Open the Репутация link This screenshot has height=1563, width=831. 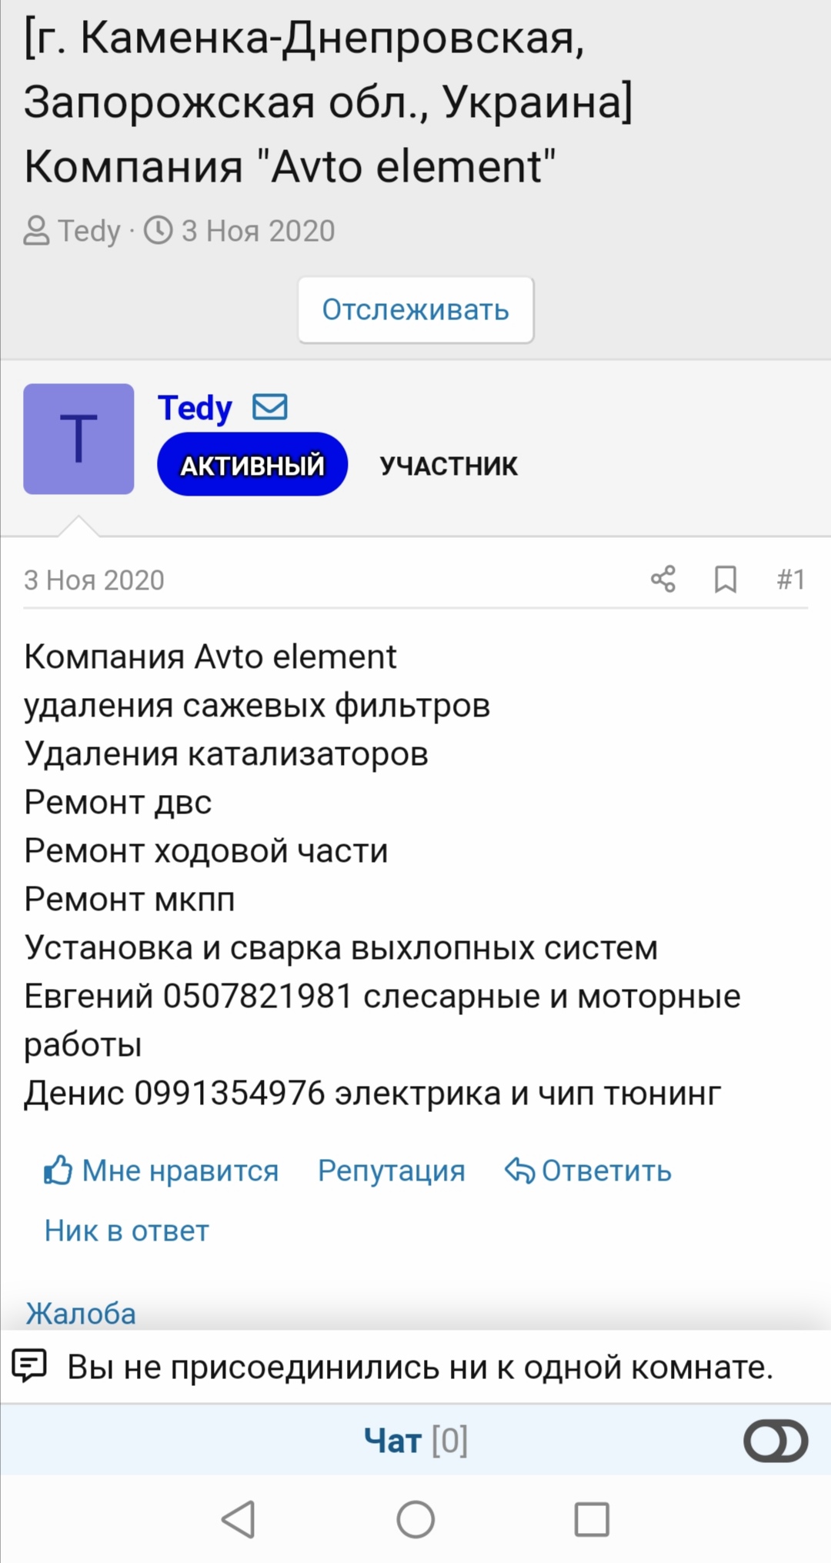(392, 1171)
